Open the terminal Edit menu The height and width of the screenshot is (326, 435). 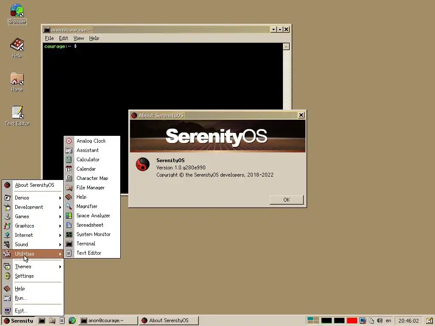64,38
